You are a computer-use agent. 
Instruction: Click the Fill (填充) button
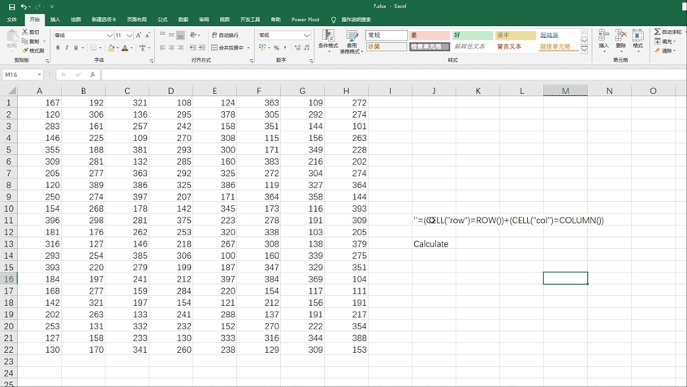tap(663, 41)
